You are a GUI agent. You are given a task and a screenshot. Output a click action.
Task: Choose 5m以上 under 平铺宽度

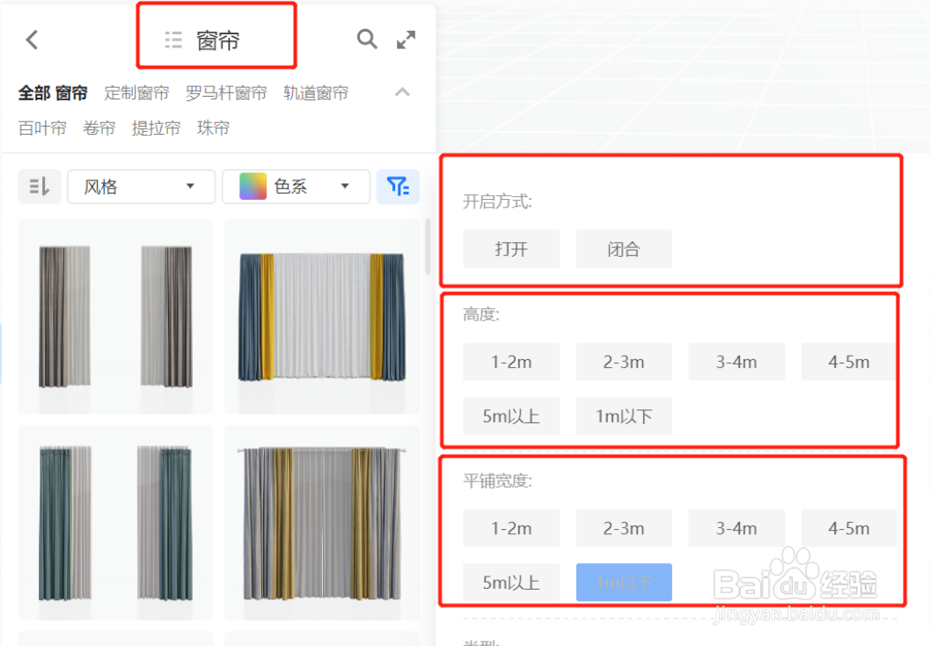pyautogui.click(x=511, y=583)
